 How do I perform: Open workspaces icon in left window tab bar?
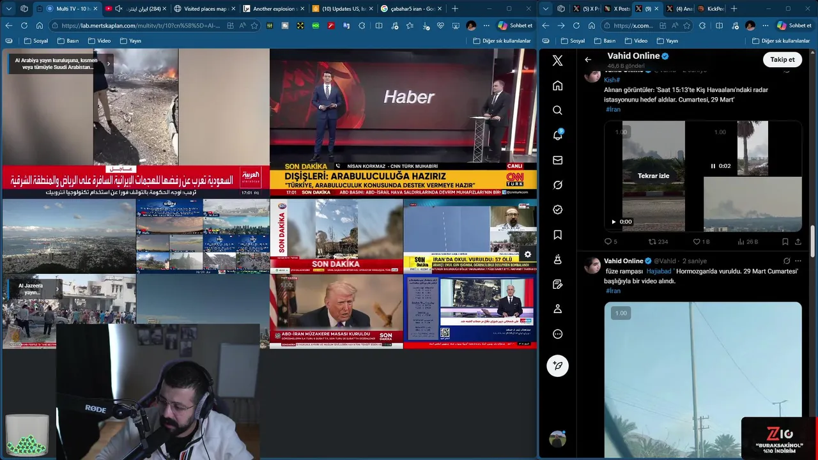[24, 9]
